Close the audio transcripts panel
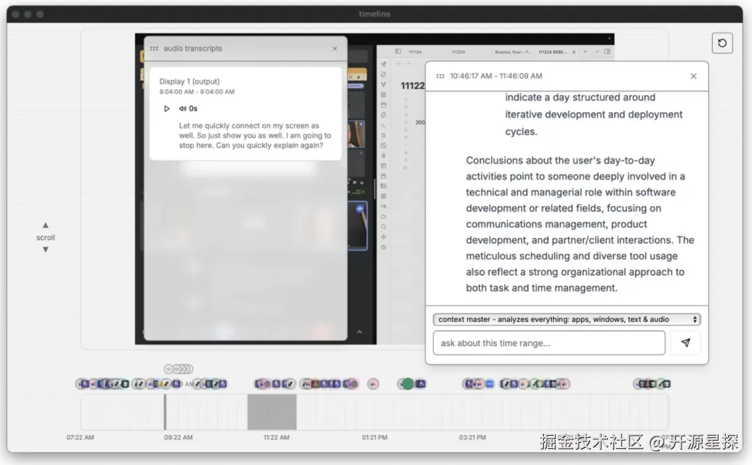 coord(335,49)
